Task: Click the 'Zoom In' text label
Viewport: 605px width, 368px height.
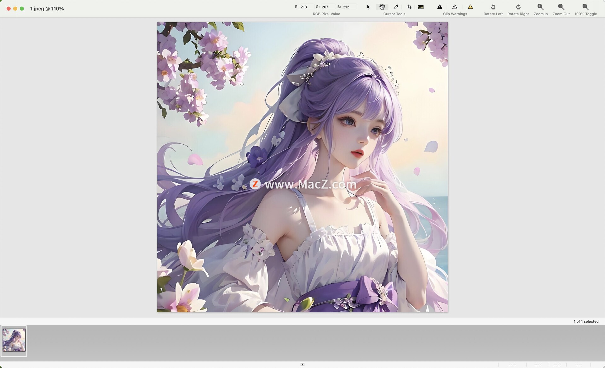Action: pyautogui.click(x=541, y=14)
